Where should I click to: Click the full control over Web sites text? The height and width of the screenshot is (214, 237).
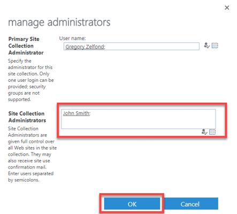[x=32, y=144]
